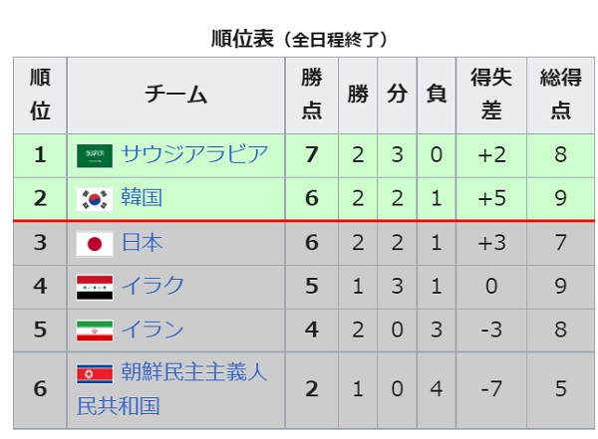Select the 順位表 table caption
598x439 pixels.
pyautogui.click(x=299, y=39)
